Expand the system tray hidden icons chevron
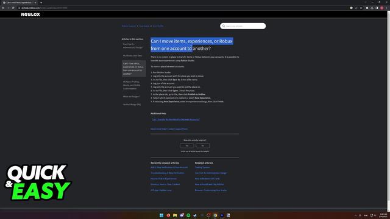The image size is (390, 219). (x=355, y=215)
